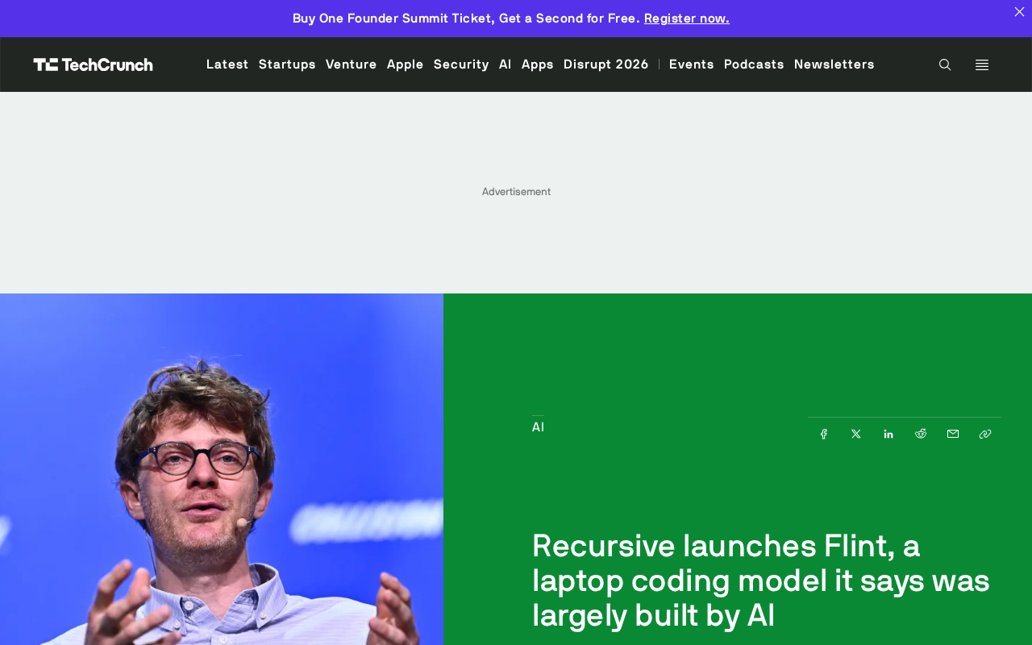The height and width of the screenshot is (645, 1032).
Task: Click the Recursive launches Flint headline
Action: pyautogui.click(x=761, y=580)
